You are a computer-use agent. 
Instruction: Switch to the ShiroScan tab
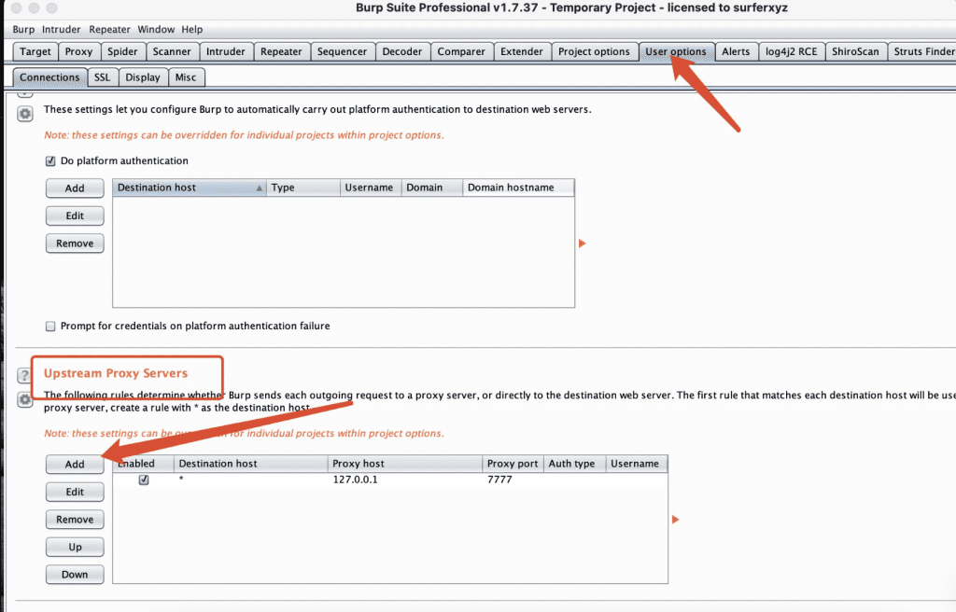point(855,52)
